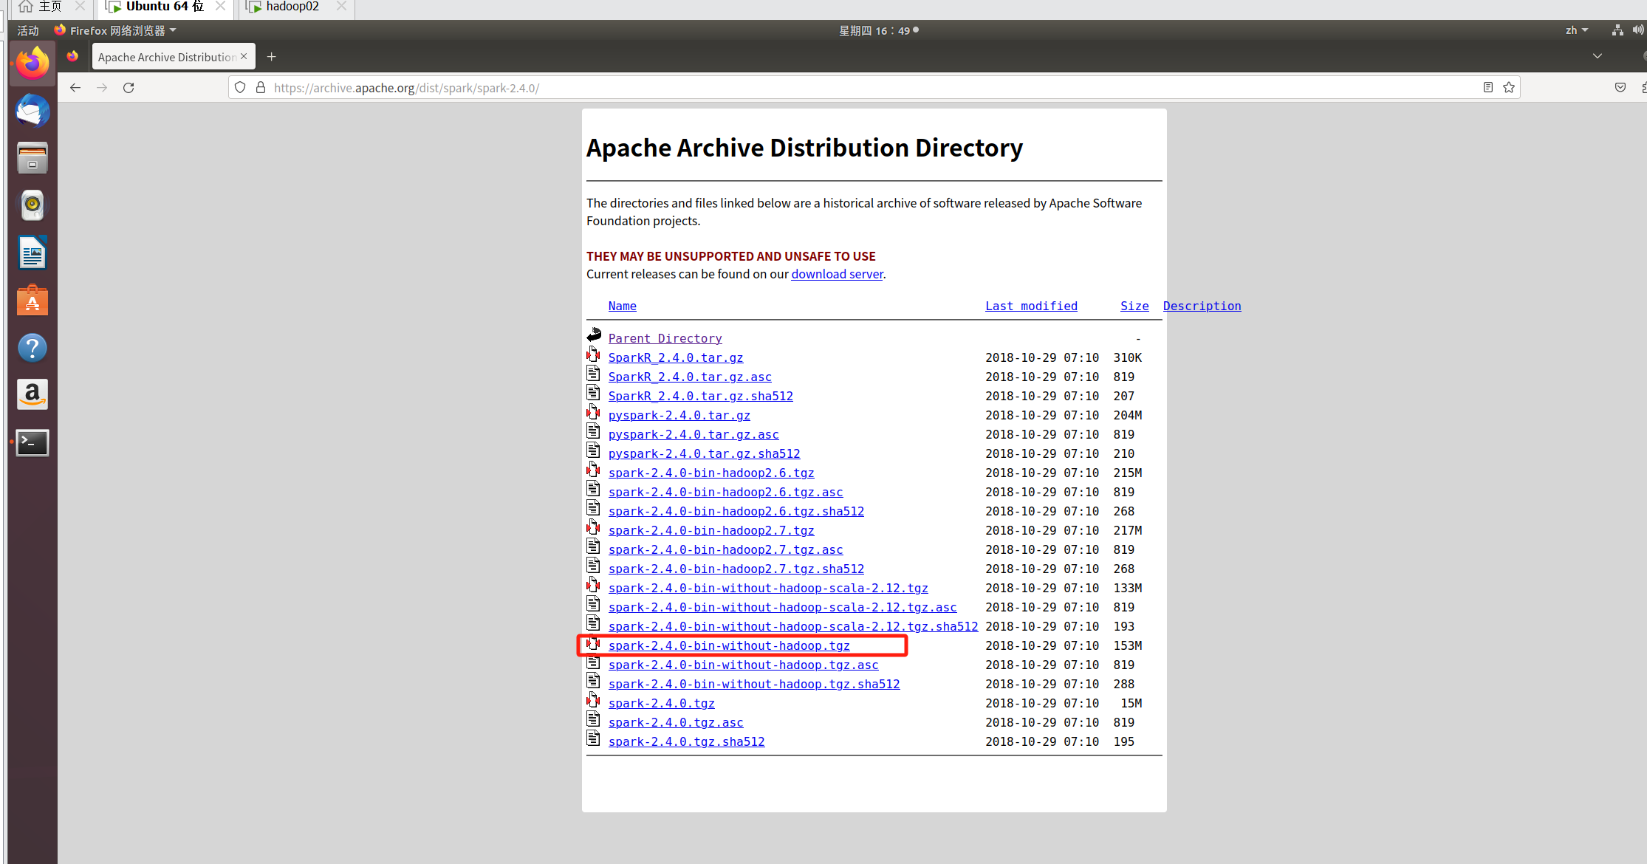Go back using the browser back arrow

[75, 88]
